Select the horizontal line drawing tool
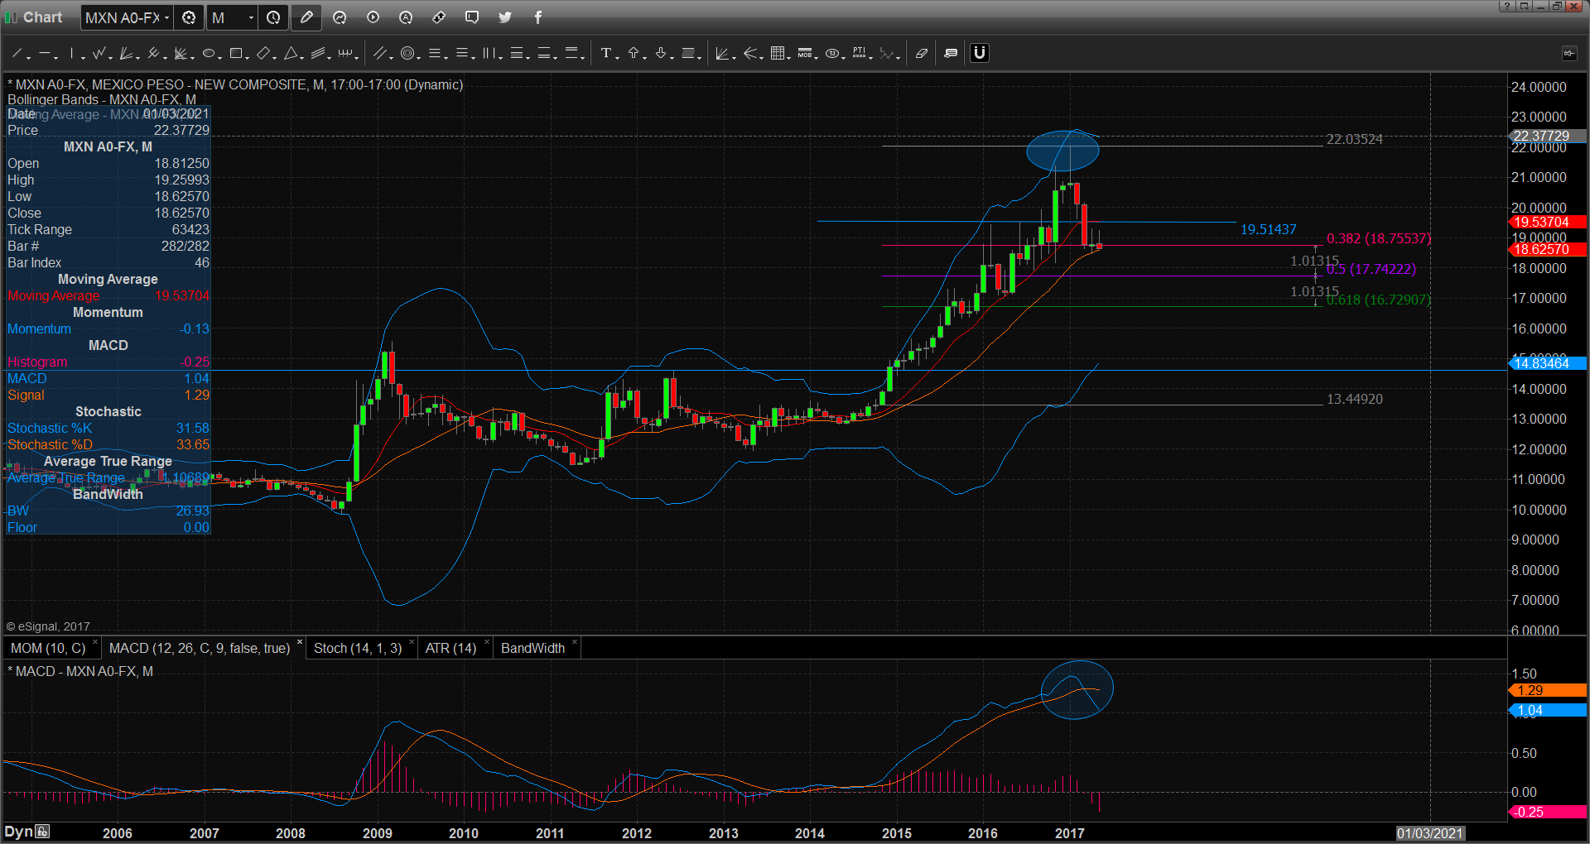 [x=45, y=53]
